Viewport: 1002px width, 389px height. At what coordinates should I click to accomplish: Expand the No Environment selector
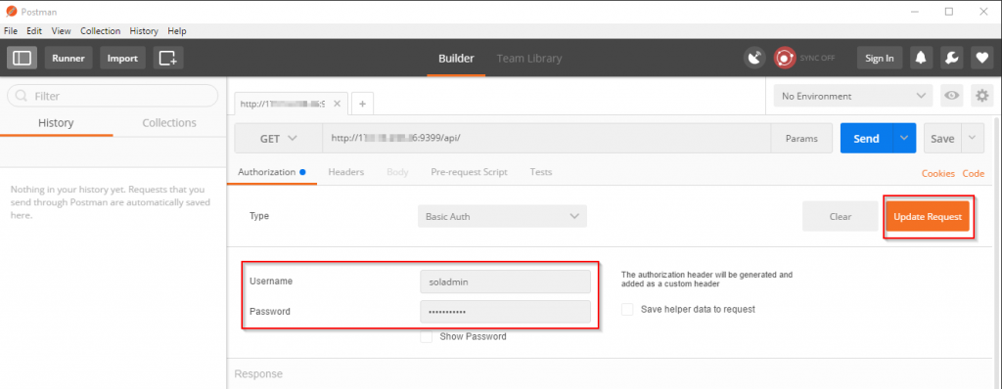click(853, 96)
